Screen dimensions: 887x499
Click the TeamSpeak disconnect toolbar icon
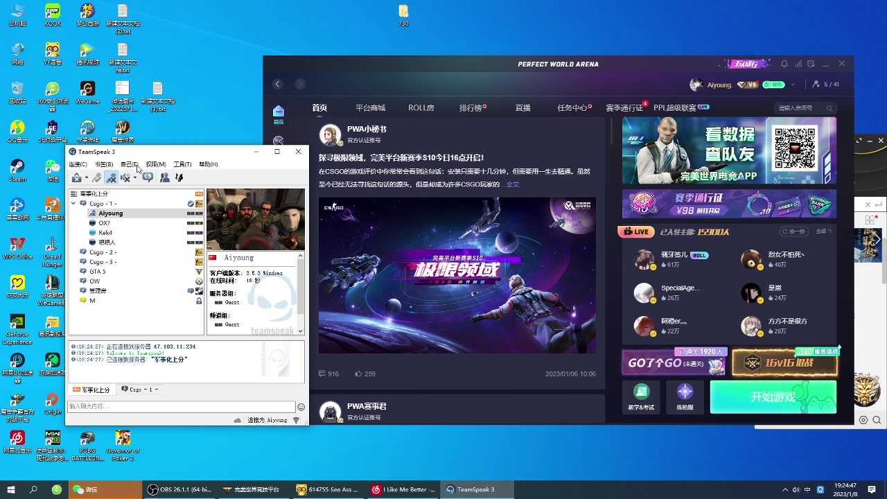76,178
